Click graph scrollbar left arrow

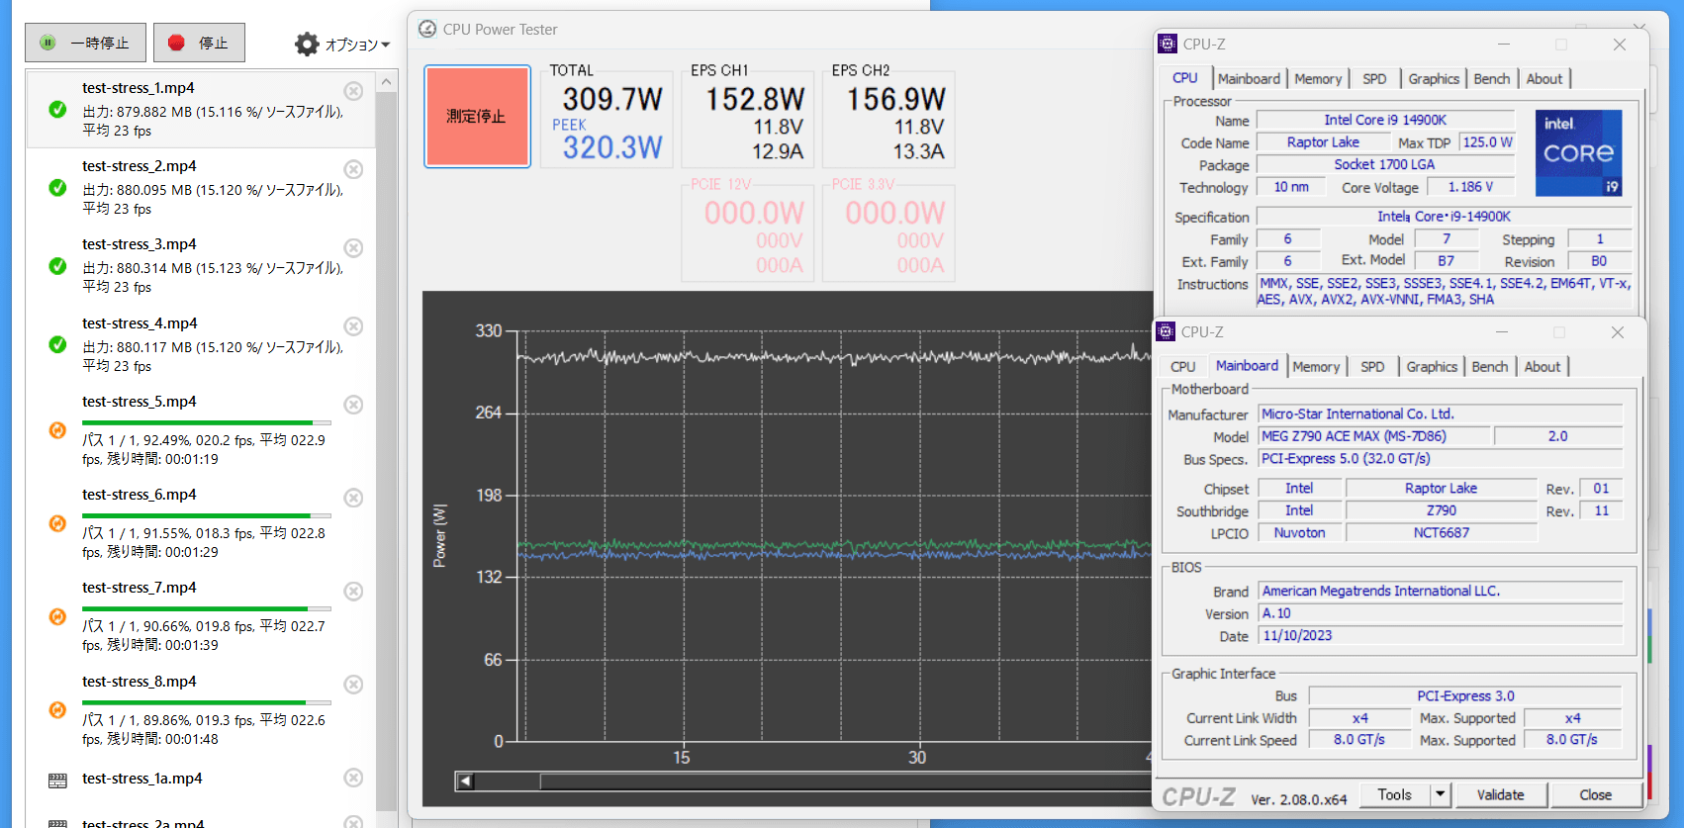click(465, 782)
